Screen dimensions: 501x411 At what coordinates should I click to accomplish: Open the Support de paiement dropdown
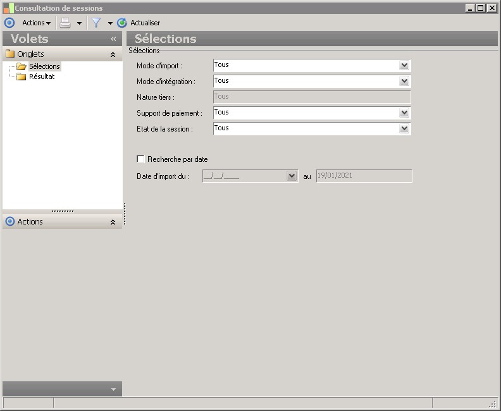(x=404, y=113)
